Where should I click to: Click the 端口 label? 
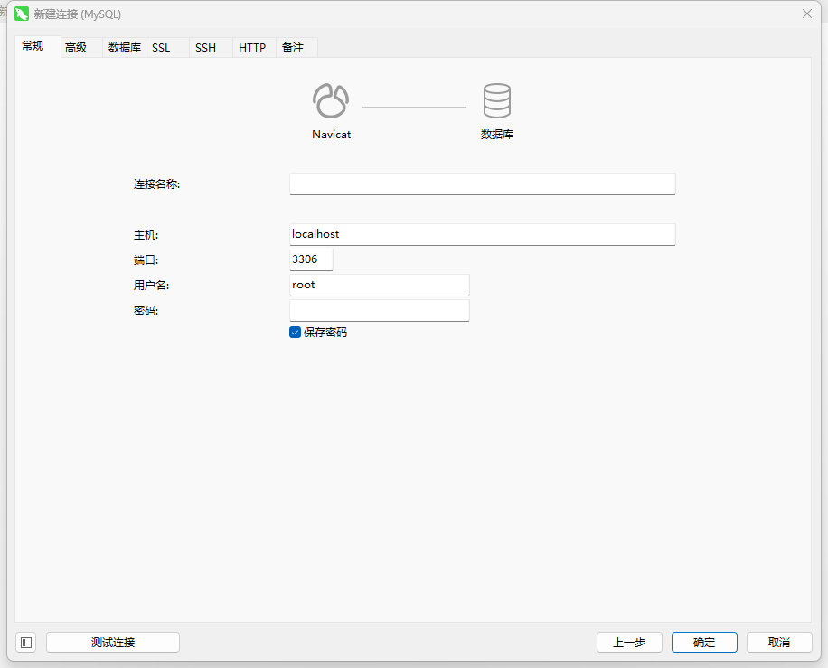(x=146, y=260)
